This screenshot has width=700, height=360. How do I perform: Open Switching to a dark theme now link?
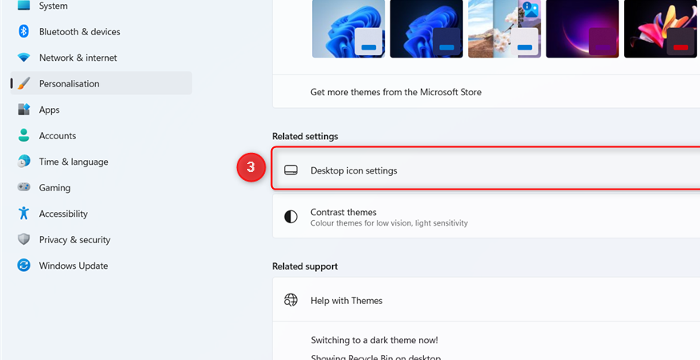(x=374, y=340)
